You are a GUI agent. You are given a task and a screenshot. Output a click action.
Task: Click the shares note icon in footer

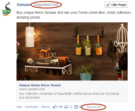[76, 107]
